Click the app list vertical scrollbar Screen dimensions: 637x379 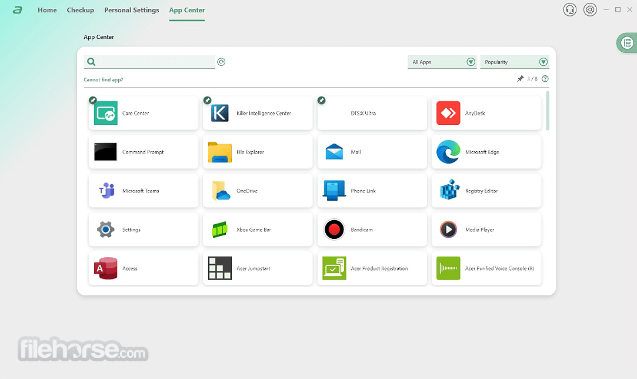(x=548, y=111)
